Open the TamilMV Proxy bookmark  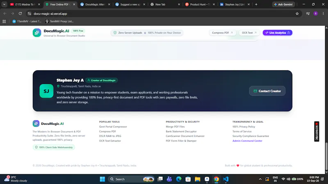59,21
